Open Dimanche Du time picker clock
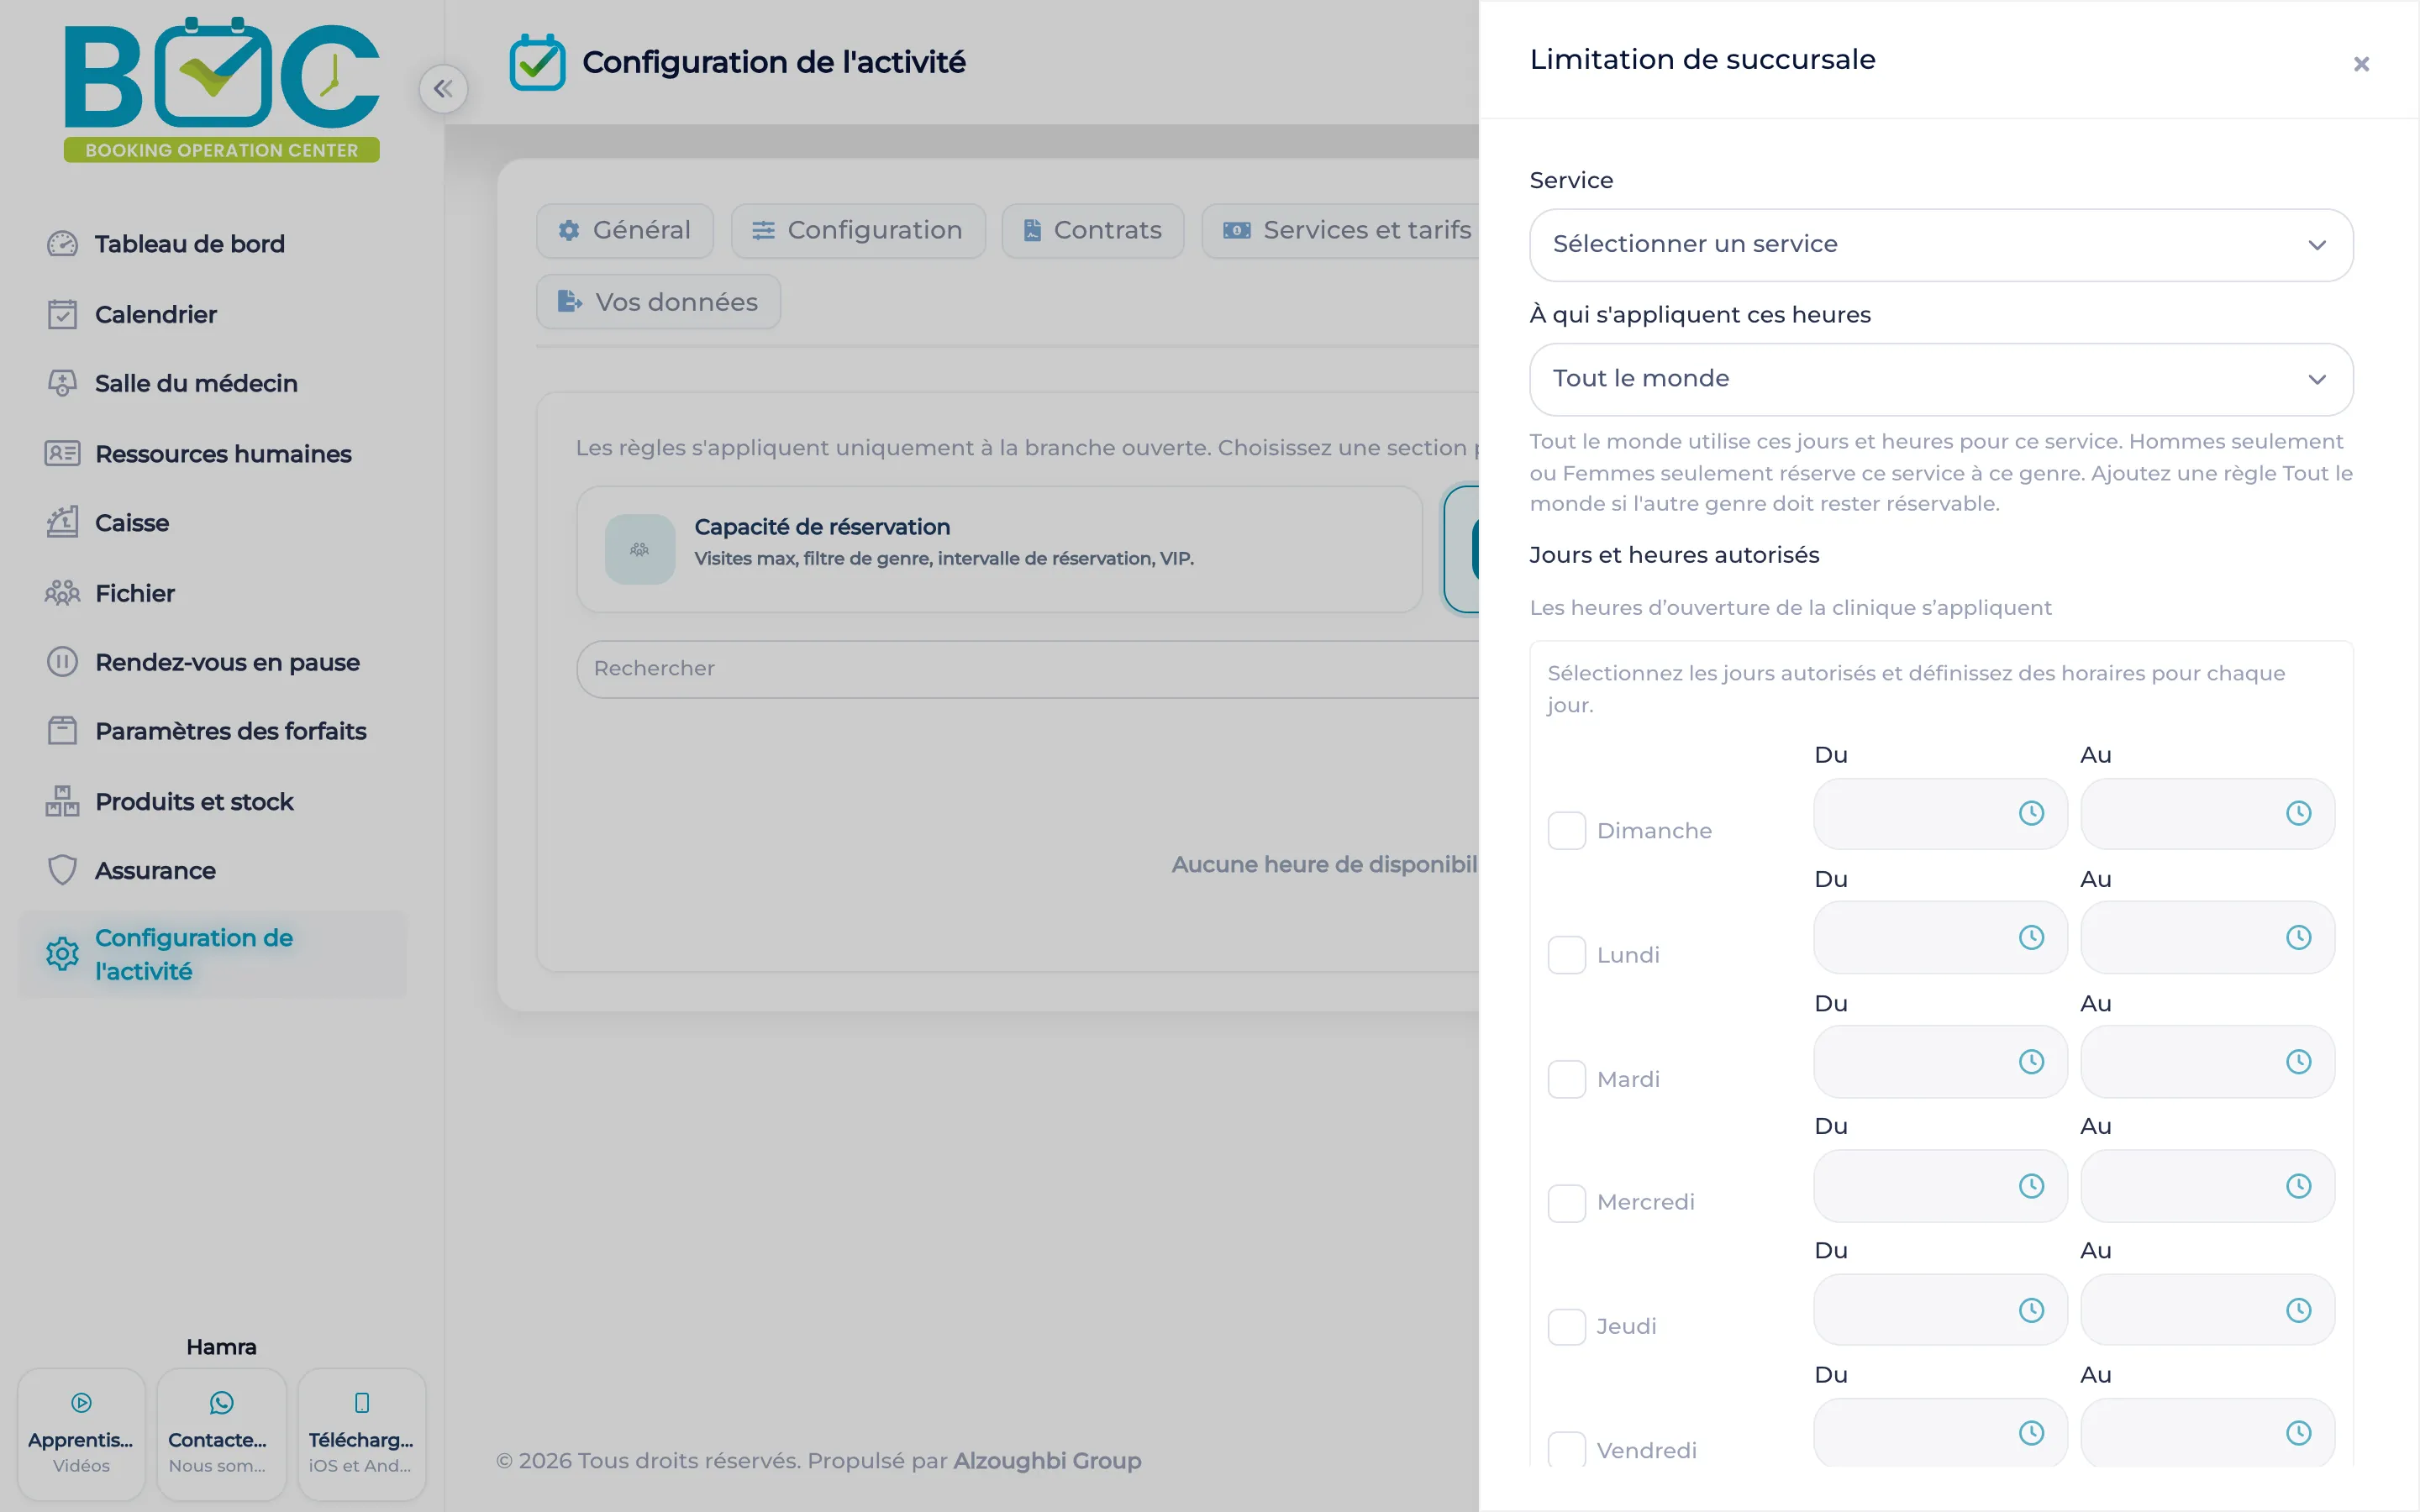Viewport: 2420px width, 1512px height. point(2031,813)
